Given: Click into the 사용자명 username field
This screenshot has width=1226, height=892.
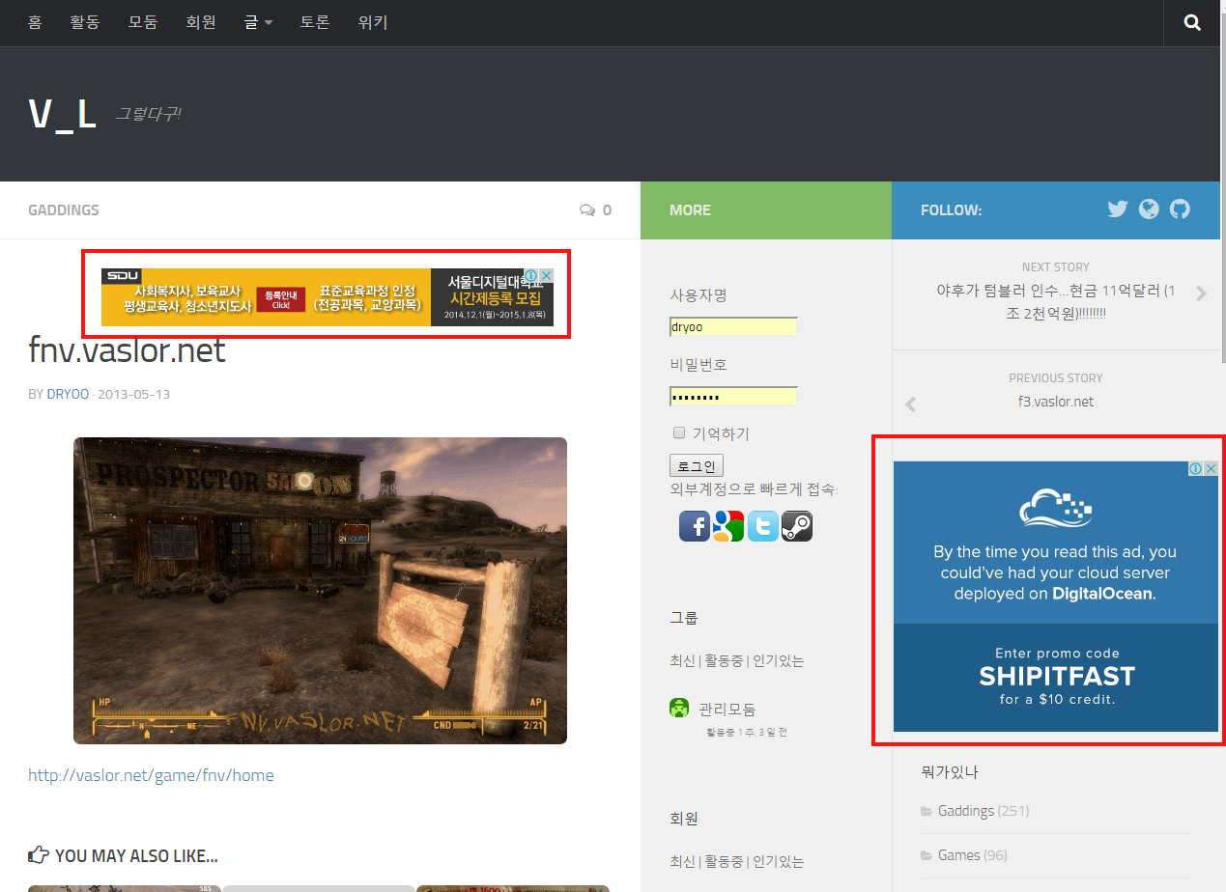Looking at the screenshot, I should 733,327.
